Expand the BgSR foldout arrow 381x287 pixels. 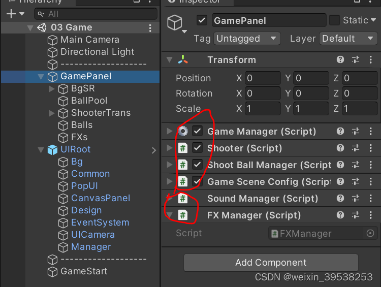pyautogui.click(x=51, y=89)
